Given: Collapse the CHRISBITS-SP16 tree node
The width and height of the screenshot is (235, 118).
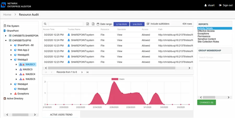Looking at the screenshot, I should 6,40.
